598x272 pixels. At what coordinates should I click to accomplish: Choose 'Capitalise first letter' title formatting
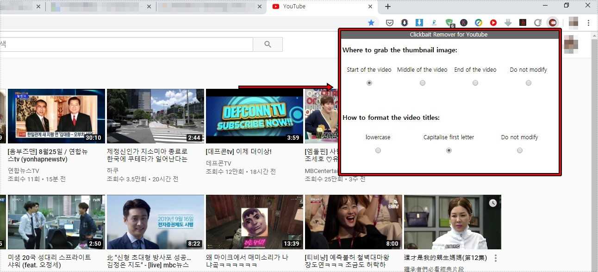pyautogui.click(x=449, y=150)
